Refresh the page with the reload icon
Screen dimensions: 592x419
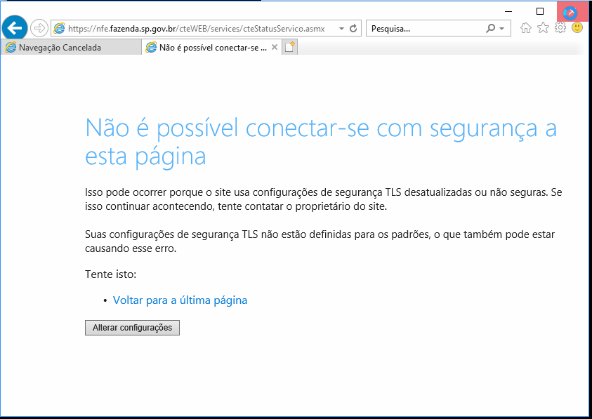(353, 28)
